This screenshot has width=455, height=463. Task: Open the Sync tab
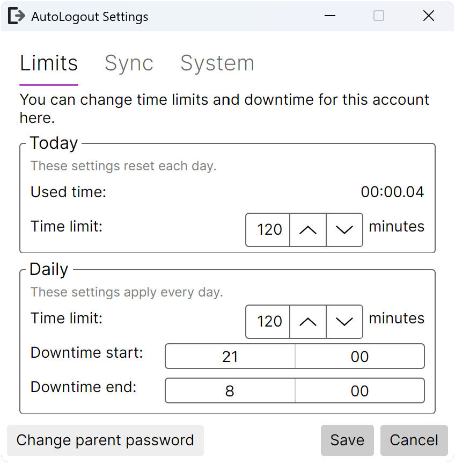tap(129, 63)
